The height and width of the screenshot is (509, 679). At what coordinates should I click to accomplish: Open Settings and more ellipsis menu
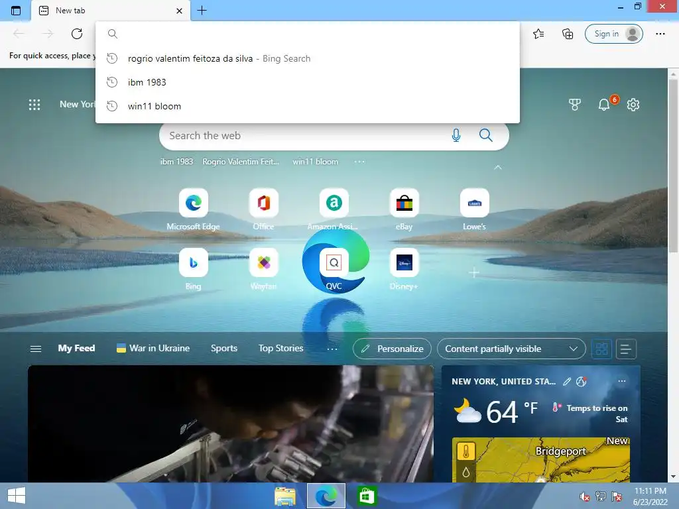660,34
